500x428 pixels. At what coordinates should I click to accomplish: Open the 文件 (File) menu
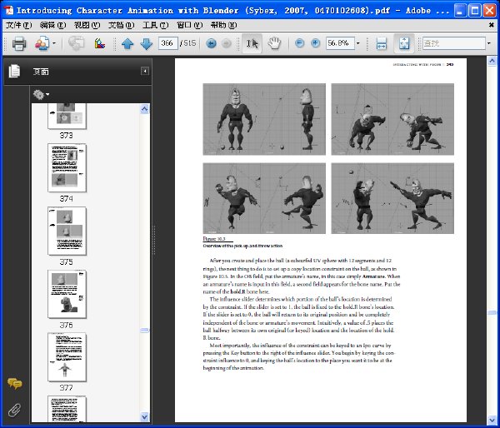tap(19, 25)
